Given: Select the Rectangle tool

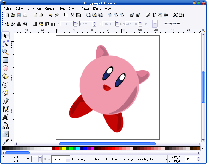Looking at the screenshot, I should coord(5,60).
